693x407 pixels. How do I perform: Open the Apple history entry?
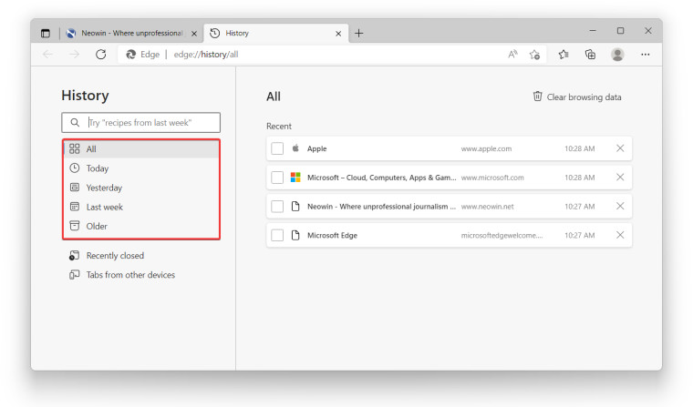[449, 148]
